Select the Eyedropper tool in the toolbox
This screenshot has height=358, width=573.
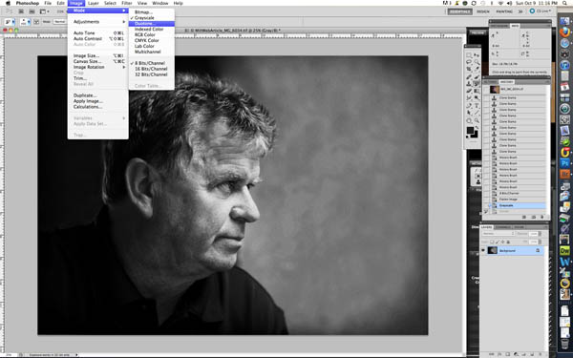coord(477,69)
